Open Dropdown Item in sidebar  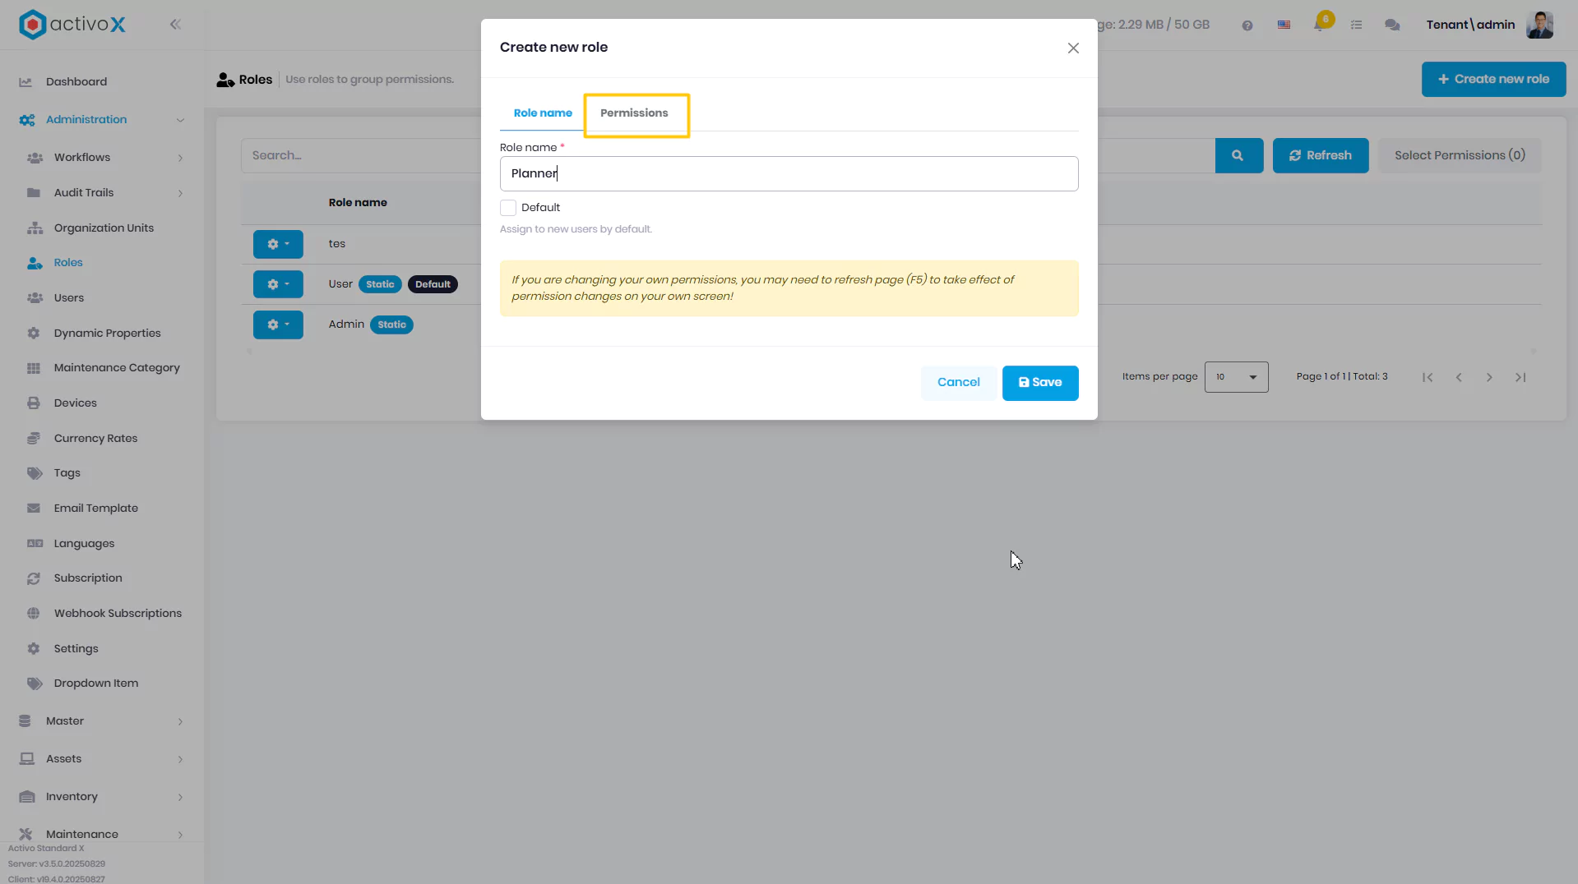click(95, 684)
